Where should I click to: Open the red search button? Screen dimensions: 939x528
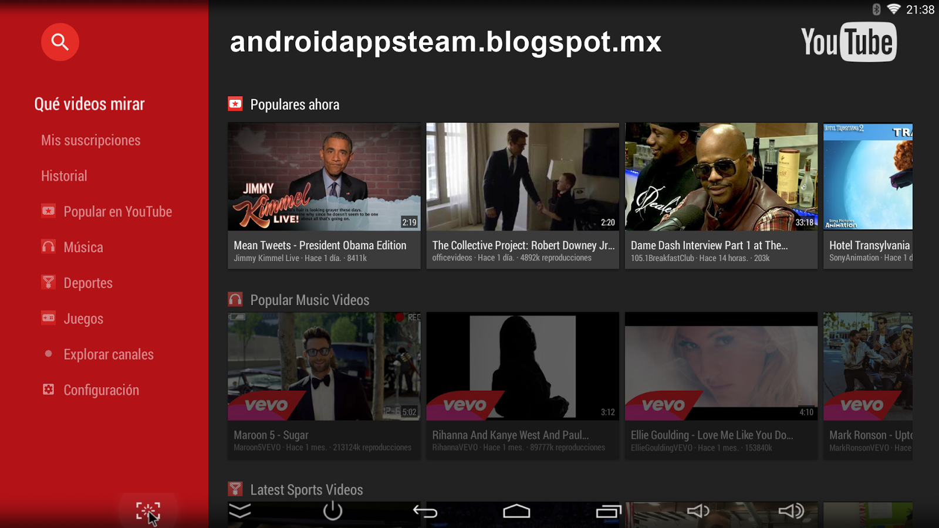click(60, 42)
